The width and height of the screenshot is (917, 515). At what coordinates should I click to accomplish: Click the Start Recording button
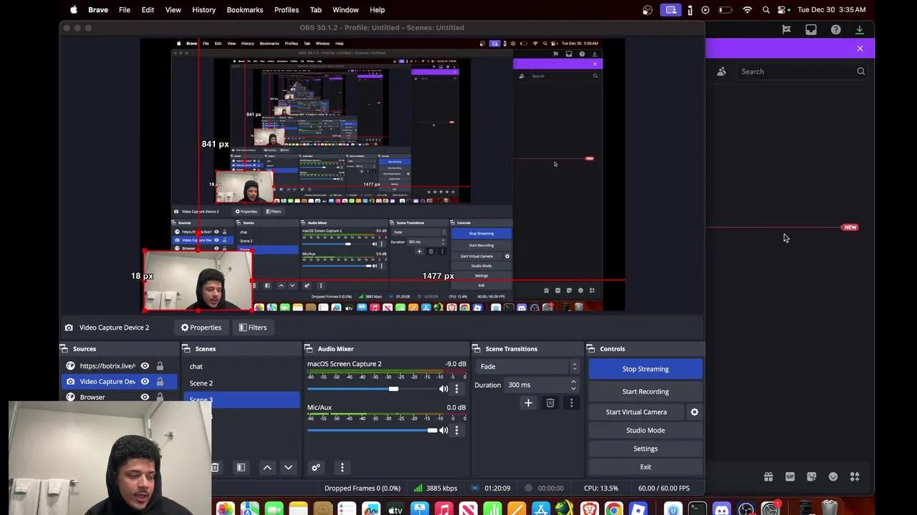coord(645,391)
